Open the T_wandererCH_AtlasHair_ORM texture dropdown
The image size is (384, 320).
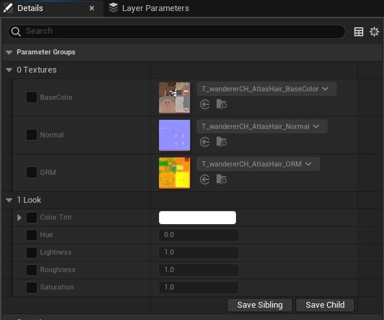[258, 164]
